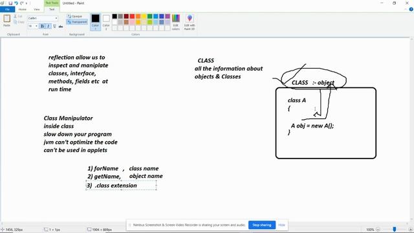Select the Text ribbon tab
The width and height of the screenshot is (414, 233).
click(x=52, y=9)
